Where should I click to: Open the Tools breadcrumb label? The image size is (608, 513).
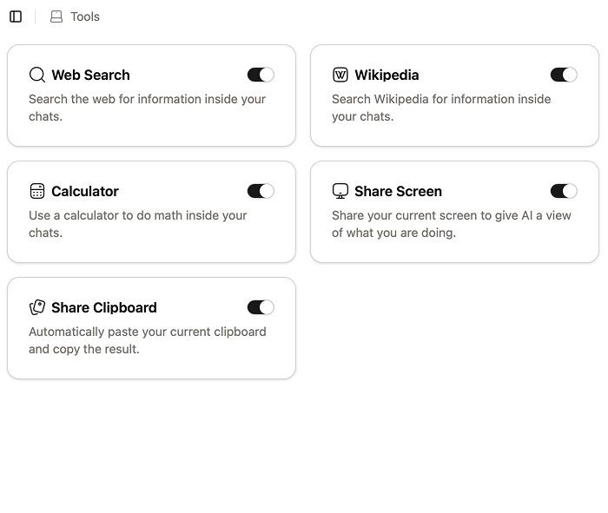[85, 16]
